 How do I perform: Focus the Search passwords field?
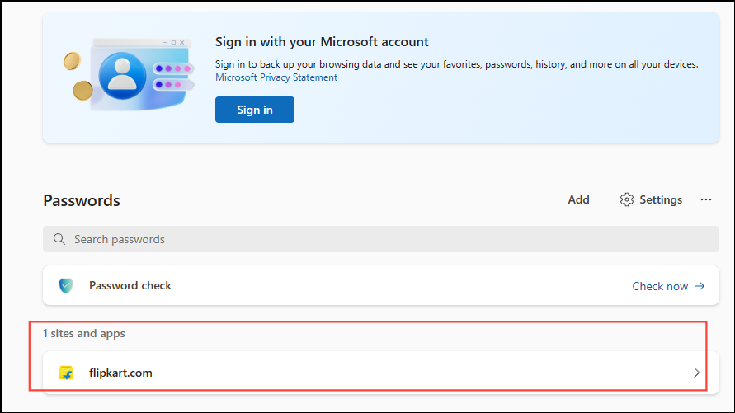click(x=380, y=239)
